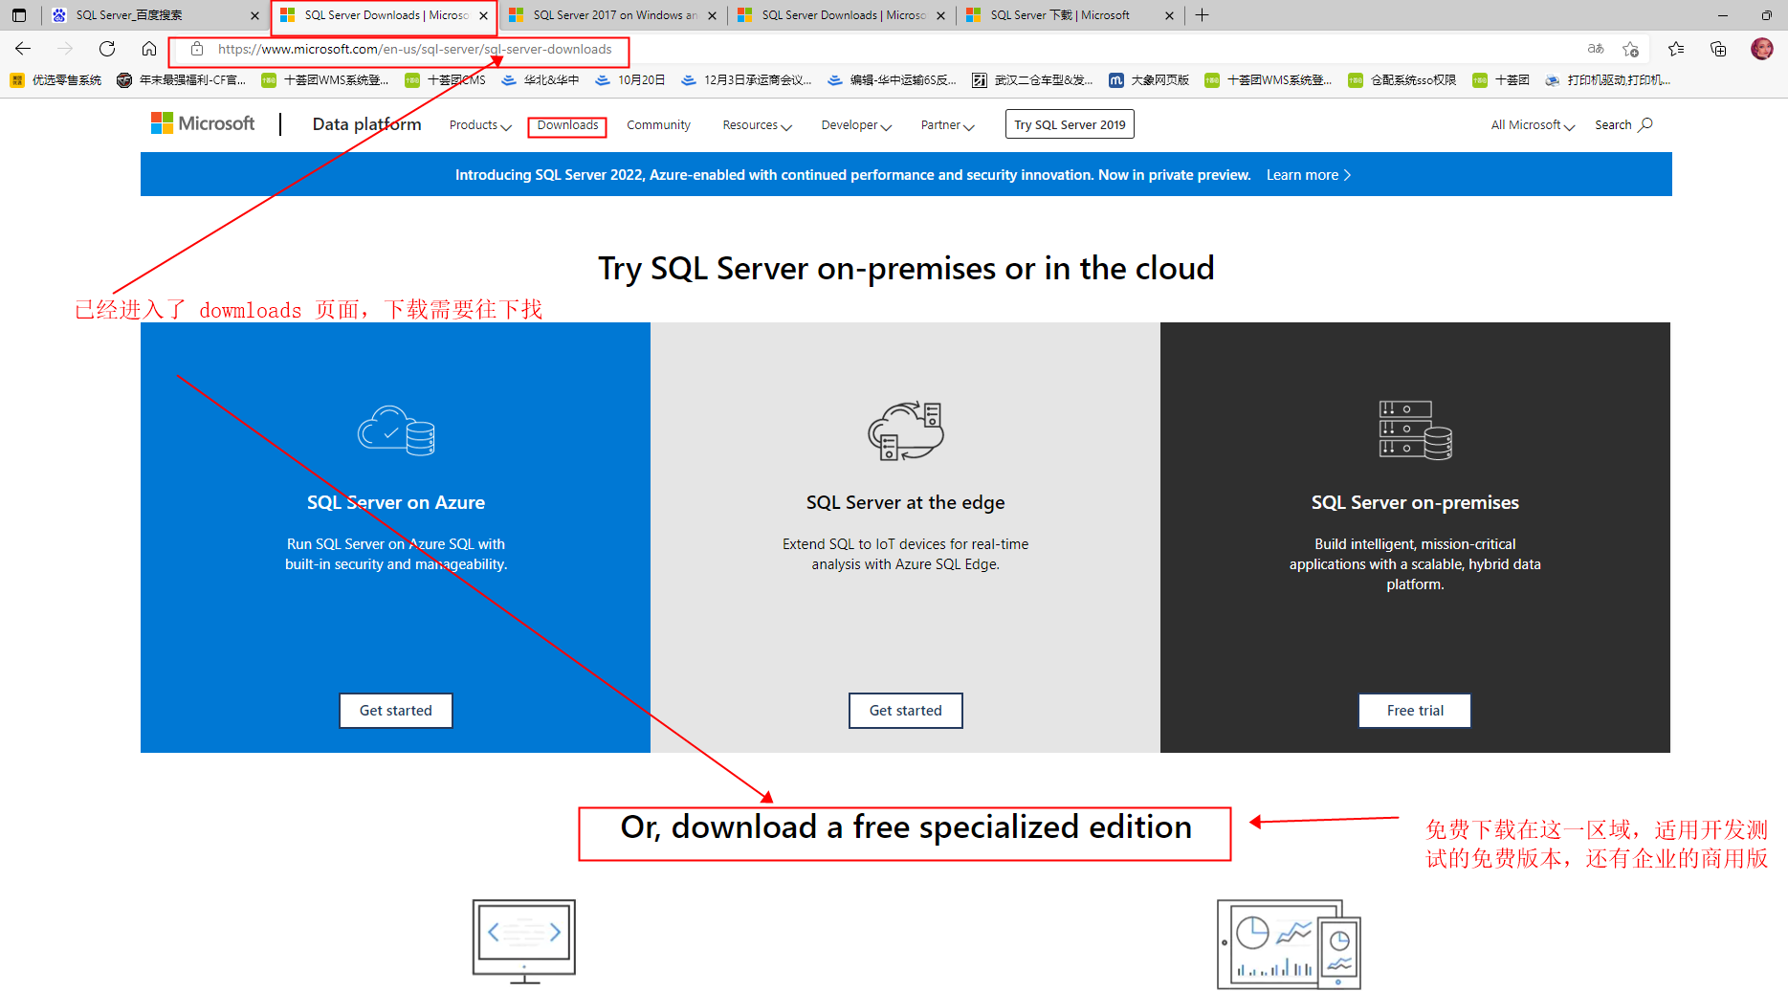
Task: Expand the All Microsoft menu
Action: (1533, 125)
